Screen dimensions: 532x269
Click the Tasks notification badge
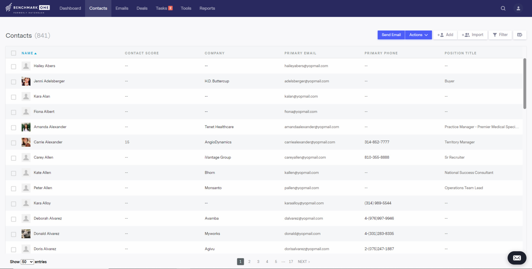[170, 8]
